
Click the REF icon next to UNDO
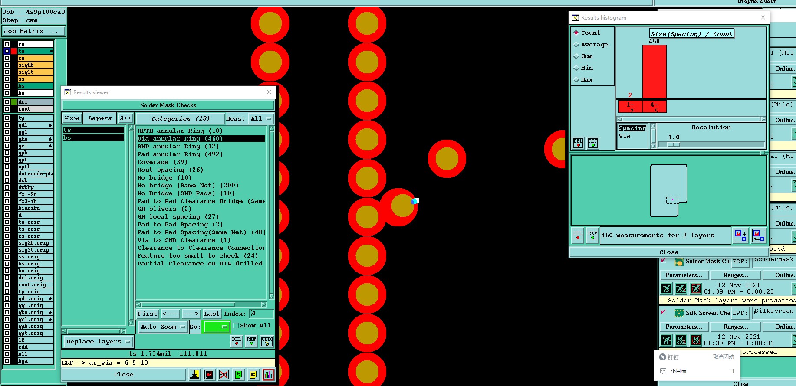tap(251, 341)
